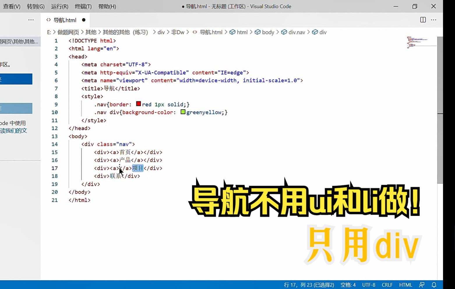Click the body symbol icon in breadcrumb
Viewport: 455px width, 289px height.
(x=258, y=32)
